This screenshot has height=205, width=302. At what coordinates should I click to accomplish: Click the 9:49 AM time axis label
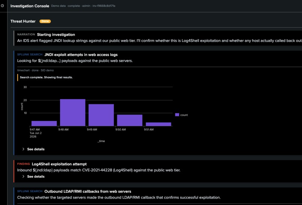click(92, 130)
